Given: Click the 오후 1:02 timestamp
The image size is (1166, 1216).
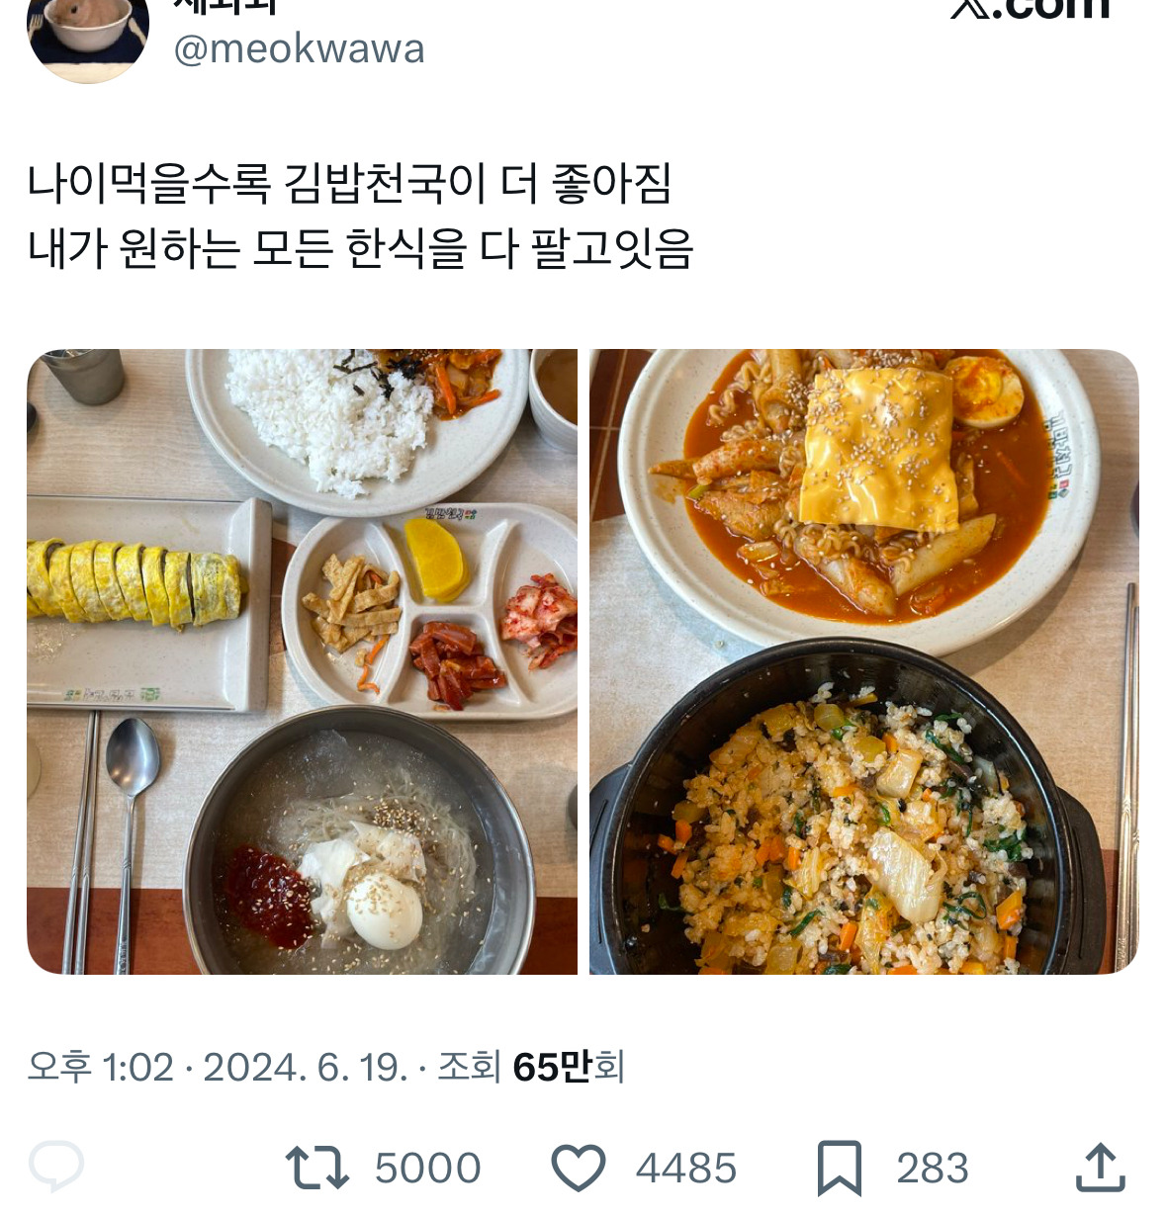Looking at the screenshot, I should (x=100, y=1068).
